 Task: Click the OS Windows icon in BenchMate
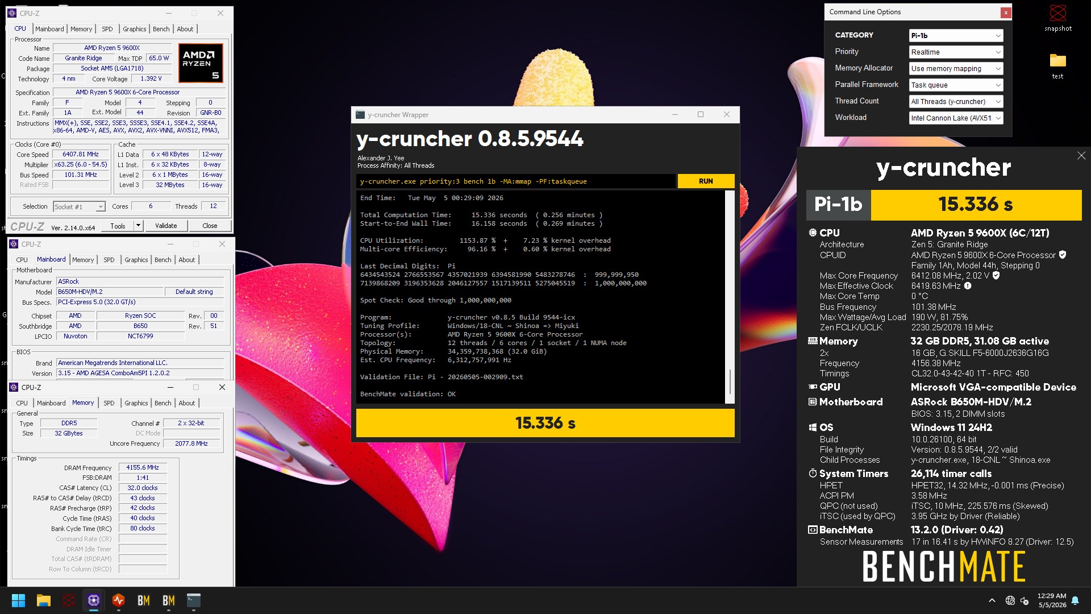(x=813, y=427)
